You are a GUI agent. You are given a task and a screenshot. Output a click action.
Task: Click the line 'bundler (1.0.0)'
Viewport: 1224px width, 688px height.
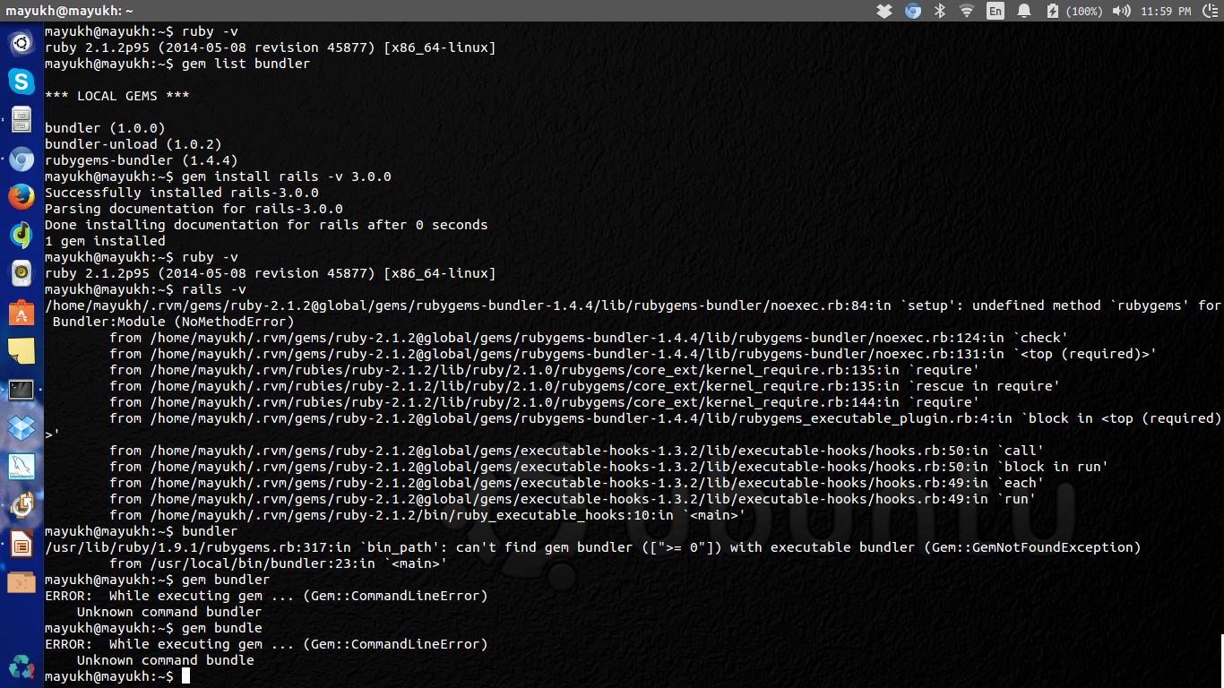pyautogui.click(x=105, y=128)
